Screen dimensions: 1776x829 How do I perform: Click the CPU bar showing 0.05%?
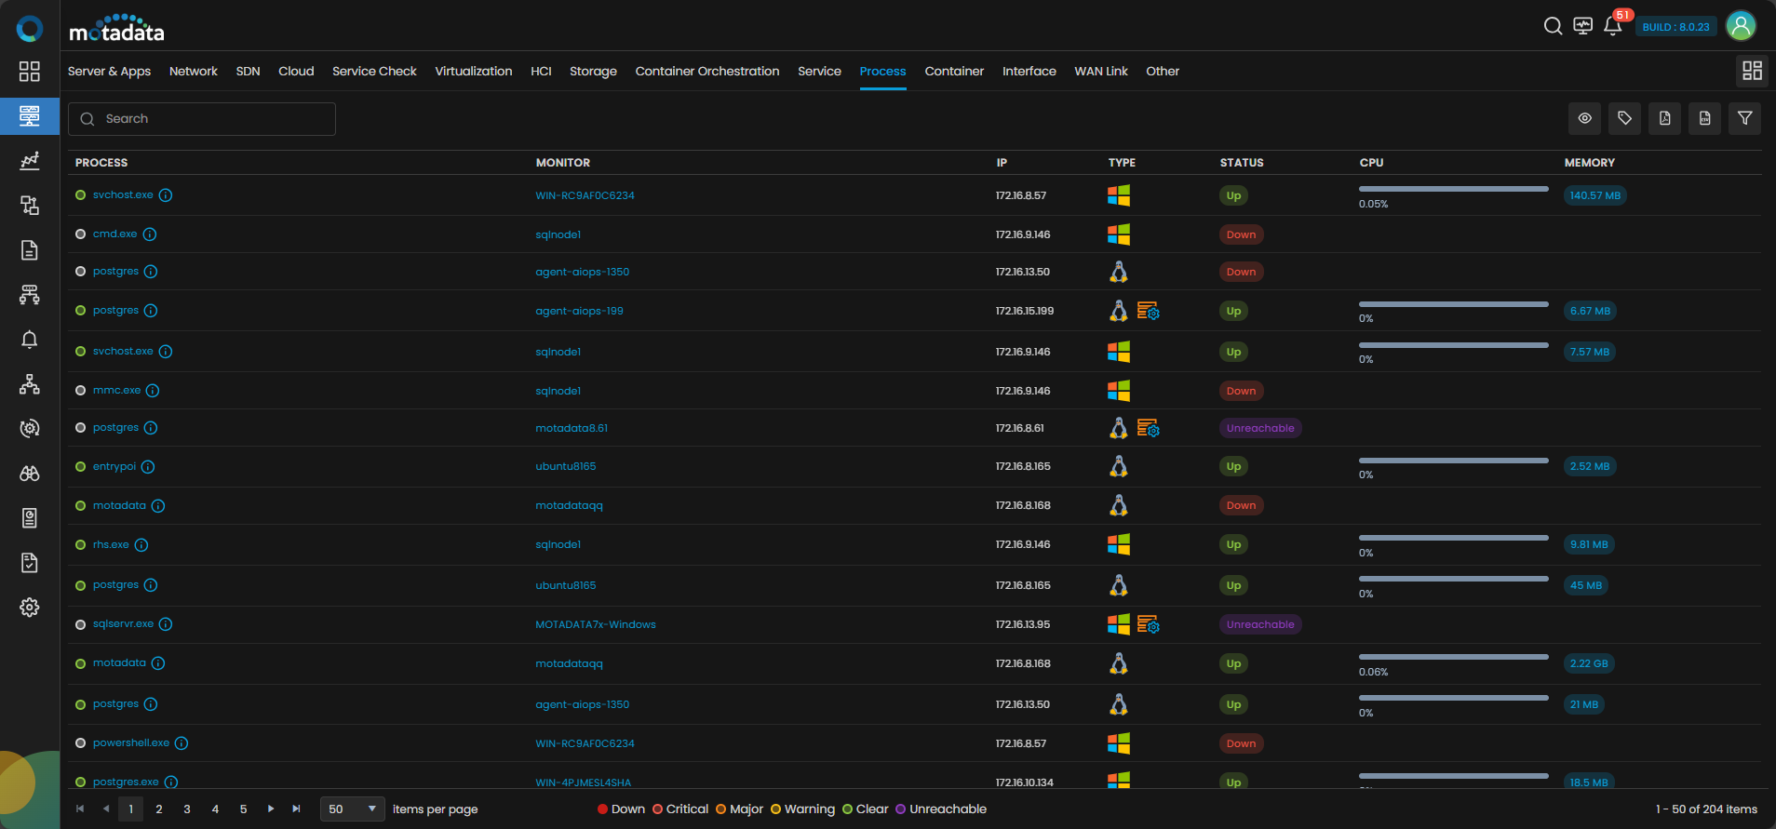[1453, 189]
